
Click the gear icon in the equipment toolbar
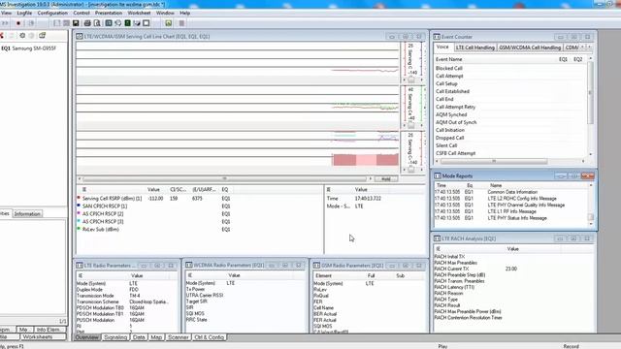coord(22,36)
